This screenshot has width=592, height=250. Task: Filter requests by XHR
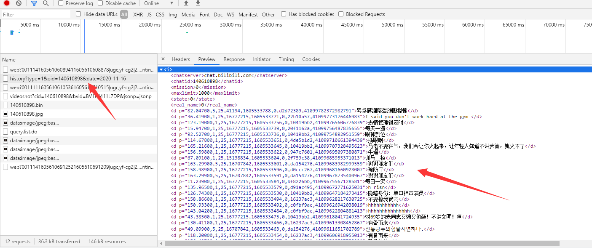point(138,14)
